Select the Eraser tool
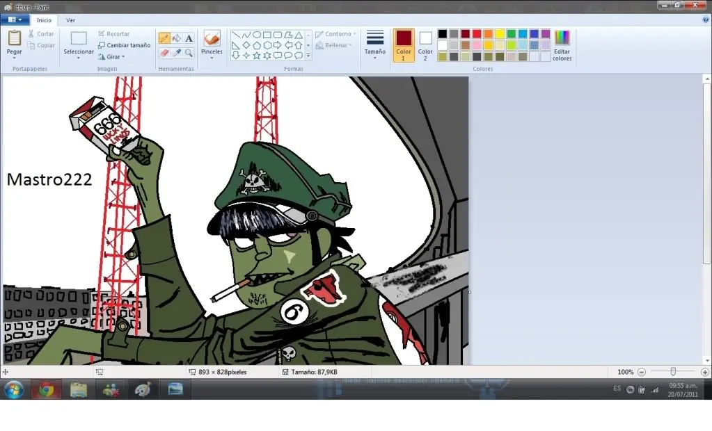Viewport: 712px width, 431px height. point(164,53)
